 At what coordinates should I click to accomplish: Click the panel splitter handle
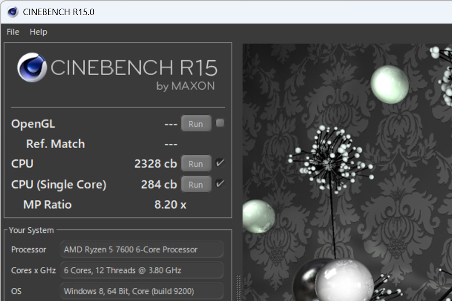pos(238,288)
